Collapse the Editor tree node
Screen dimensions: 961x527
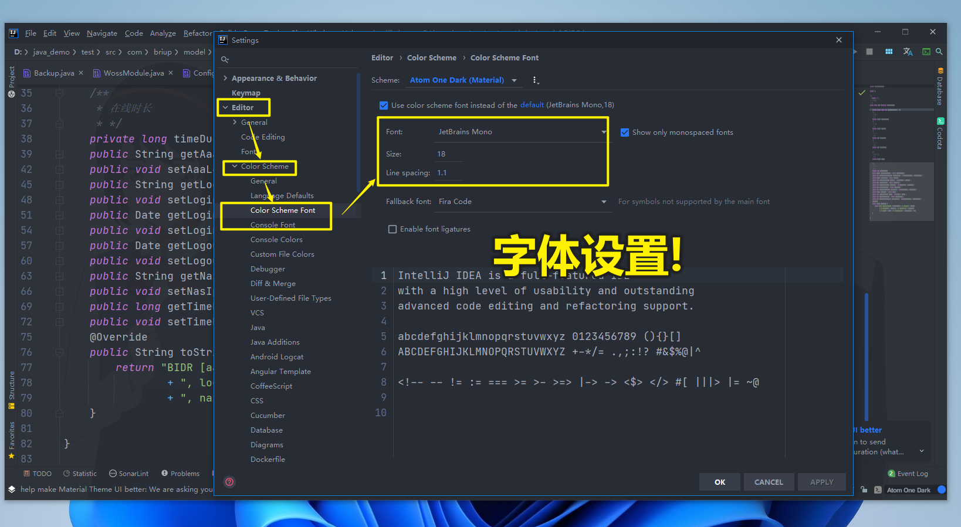pos(225,108)
